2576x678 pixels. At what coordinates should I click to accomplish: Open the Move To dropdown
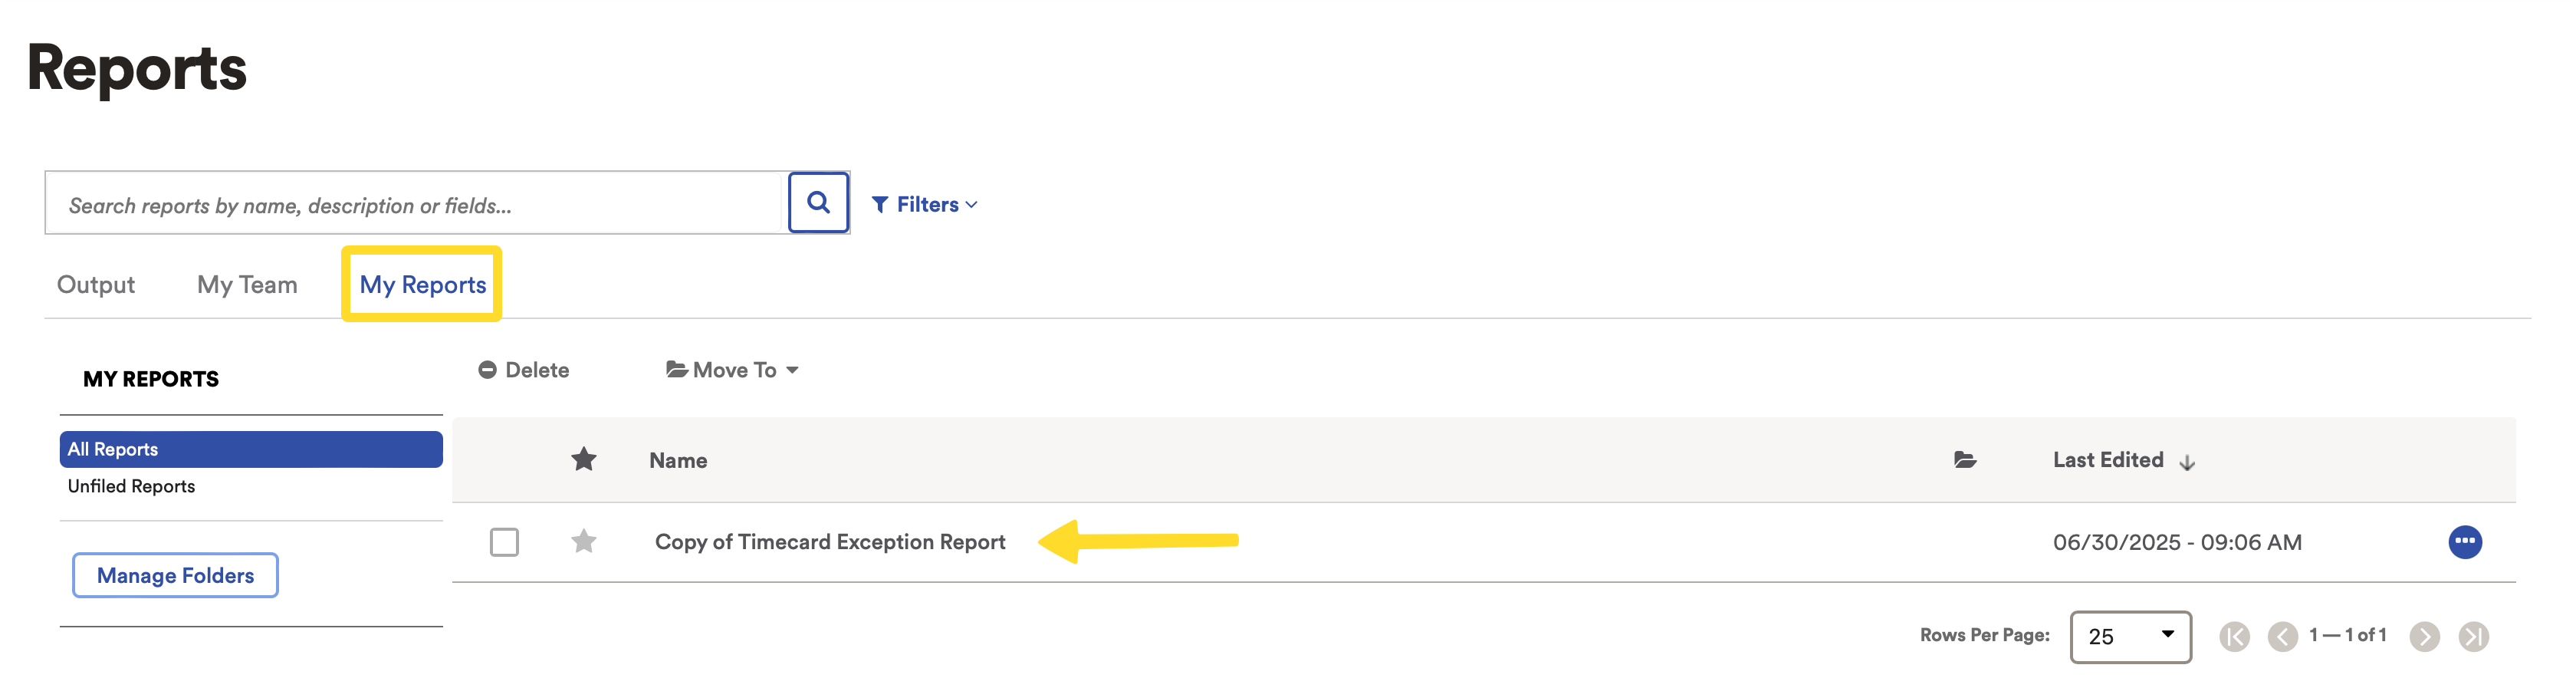pos(733,370)
